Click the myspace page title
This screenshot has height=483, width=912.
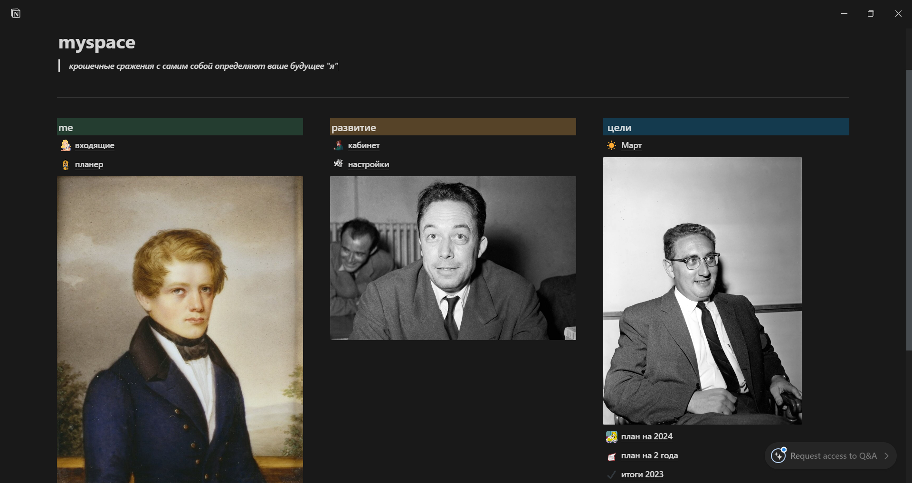(x=97, y=43)
